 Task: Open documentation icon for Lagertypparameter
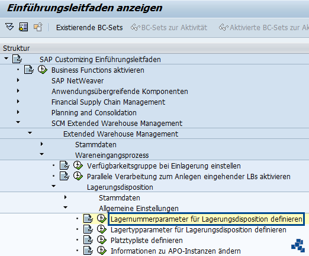88,229
